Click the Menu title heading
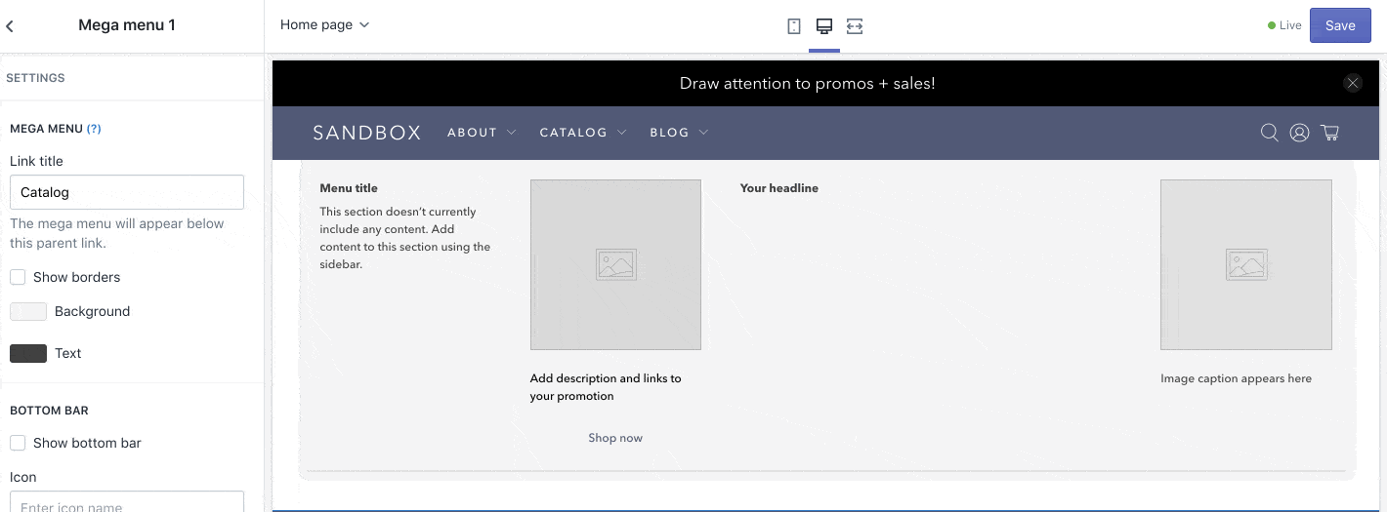The width and height of the screenshot is (1387, 512). 349,188
